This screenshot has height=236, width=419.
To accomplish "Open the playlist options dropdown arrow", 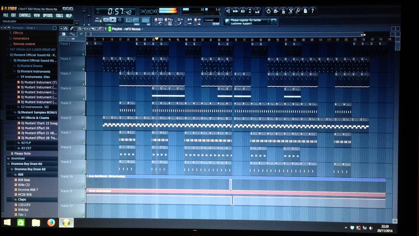I will [x=62, y=29].
